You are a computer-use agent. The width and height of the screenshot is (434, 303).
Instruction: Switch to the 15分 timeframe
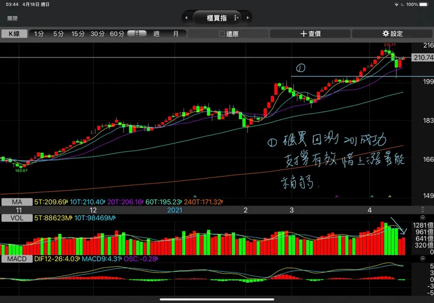point(78,34)
